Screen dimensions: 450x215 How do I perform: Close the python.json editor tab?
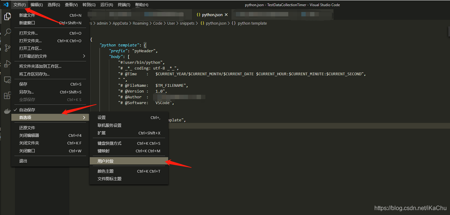click(226, 15)
